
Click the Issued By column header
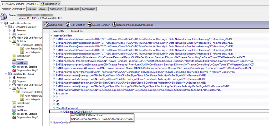tap(58, 31)
